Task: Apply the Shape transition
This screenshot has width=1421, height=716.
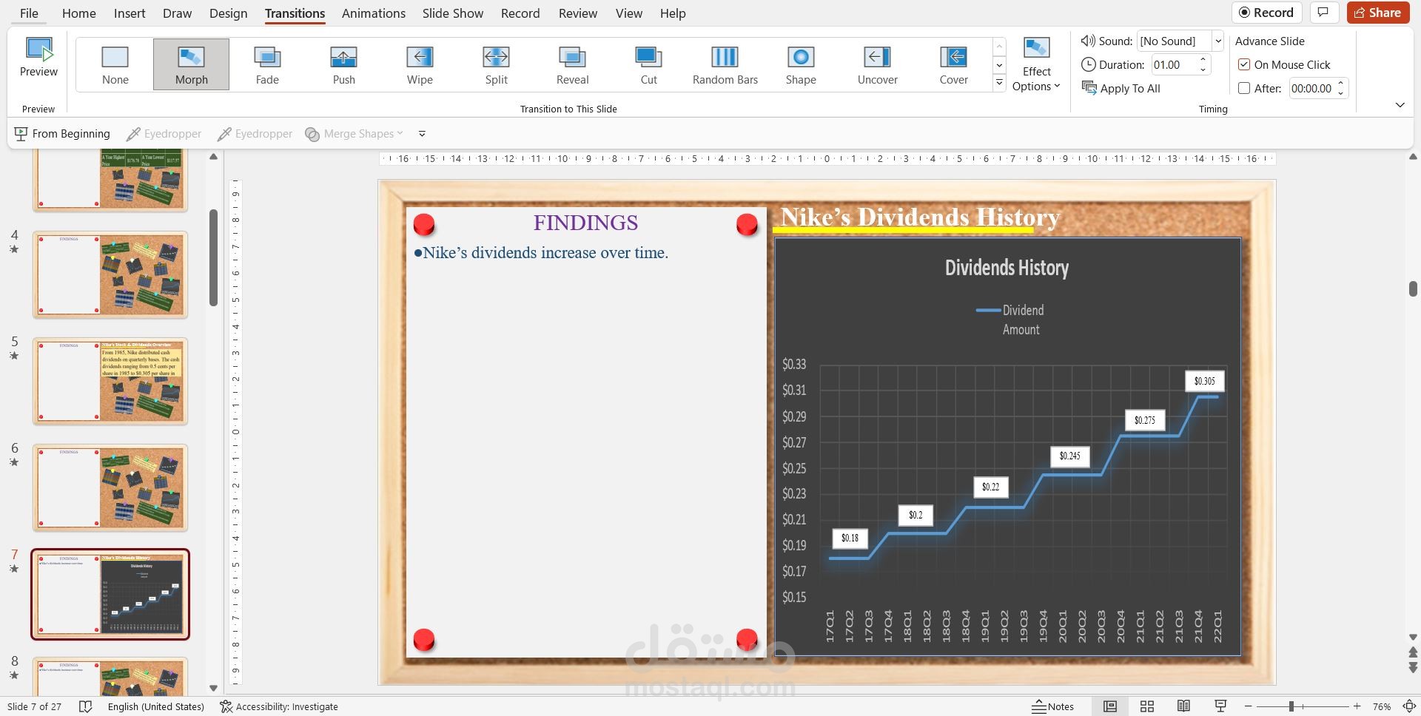Action: [x=801, y=65]
